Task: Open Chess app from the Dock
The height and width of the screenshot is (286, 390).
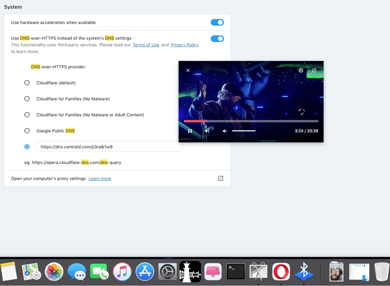Action: click(x=190, y=272)
